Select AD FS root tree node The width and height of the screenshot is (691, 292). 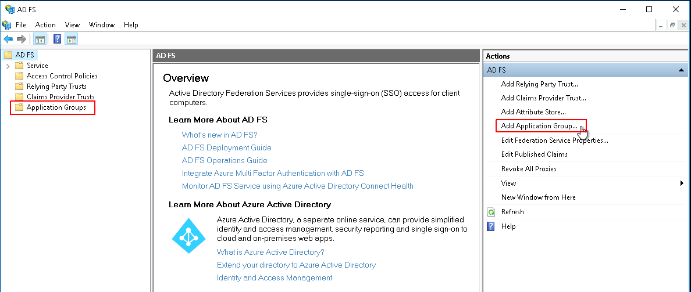26,55
